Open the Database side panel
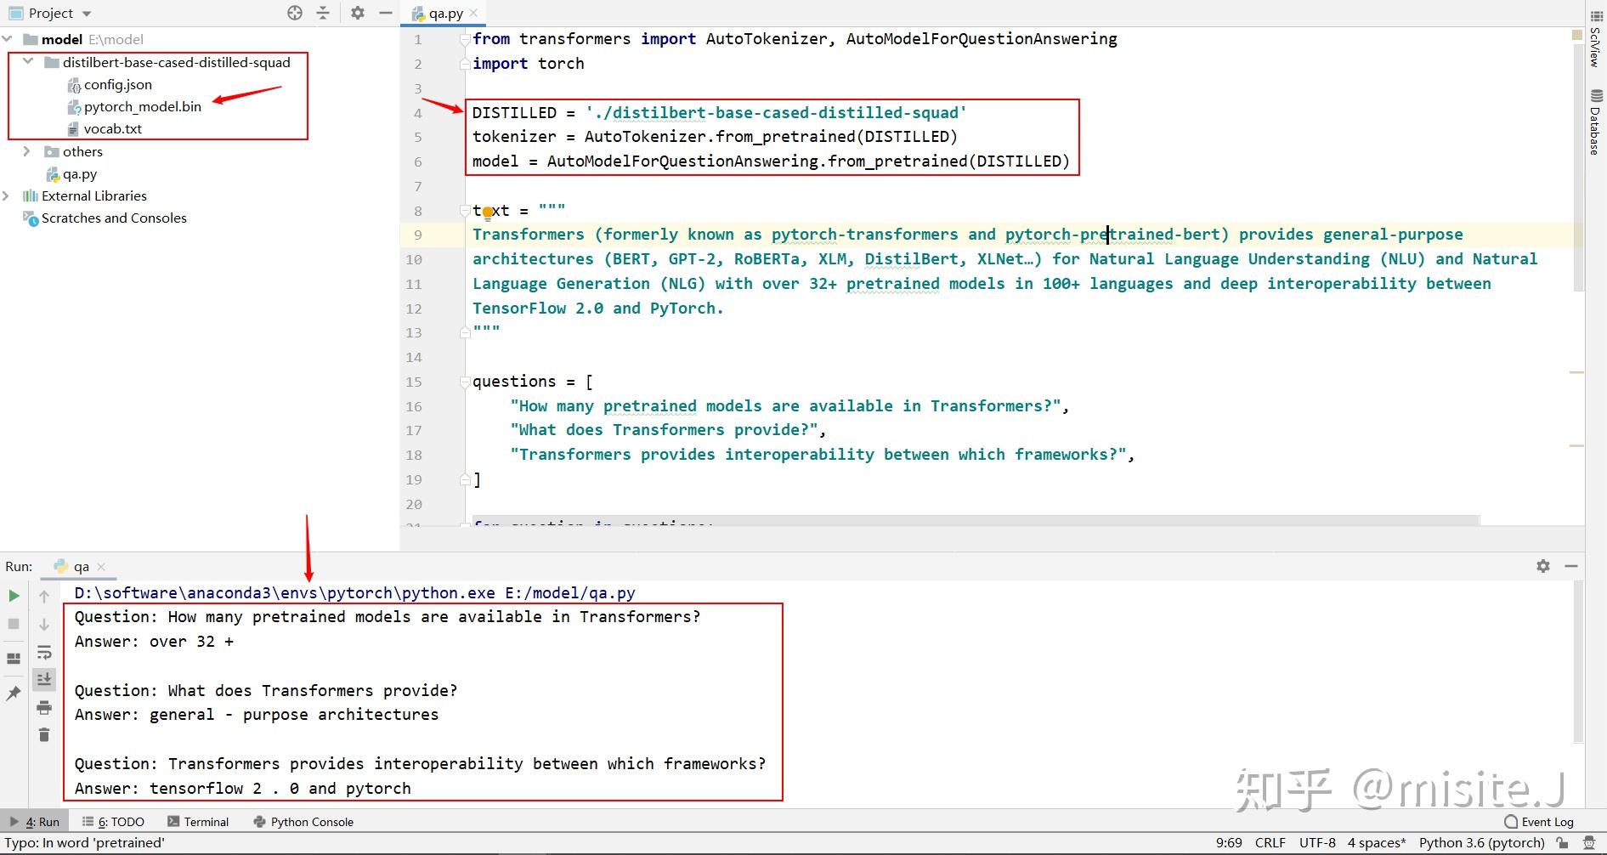Screen dimensions: 1607x855 (1595, 122)
